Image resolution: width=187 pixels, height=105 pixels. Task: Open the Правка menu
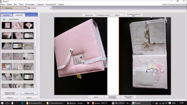(x=9, y=4)
